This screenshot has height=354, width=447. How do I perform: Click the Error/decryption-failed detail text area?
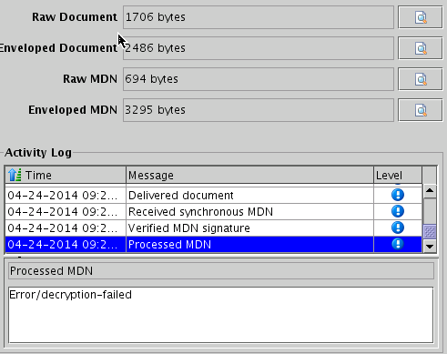coord(221,315)
